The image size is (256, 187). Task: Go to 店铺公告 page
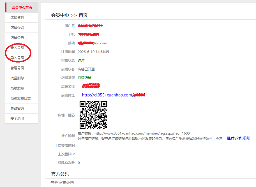tap(22, 38)
